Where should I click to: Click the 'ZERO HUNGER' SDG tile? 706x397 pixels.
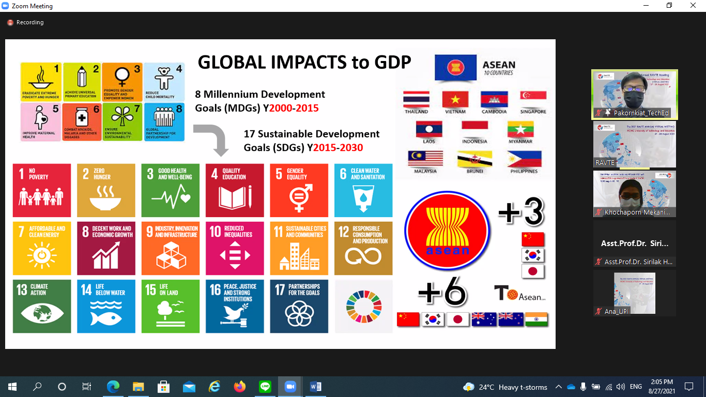[x=106, y=190]
